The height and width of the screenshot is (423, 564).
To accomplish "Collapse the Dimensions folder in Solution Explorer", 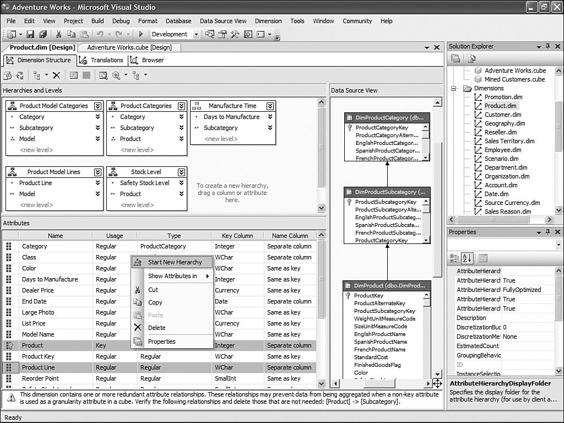I will tap(454, 89).
